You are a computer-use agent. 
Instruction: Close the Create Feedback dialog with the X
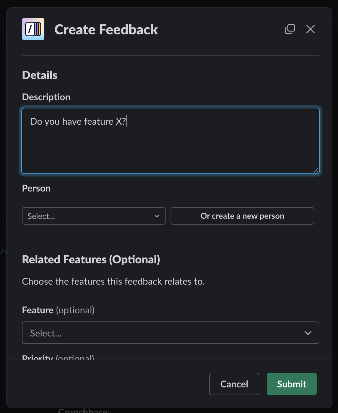pos(310,29)
